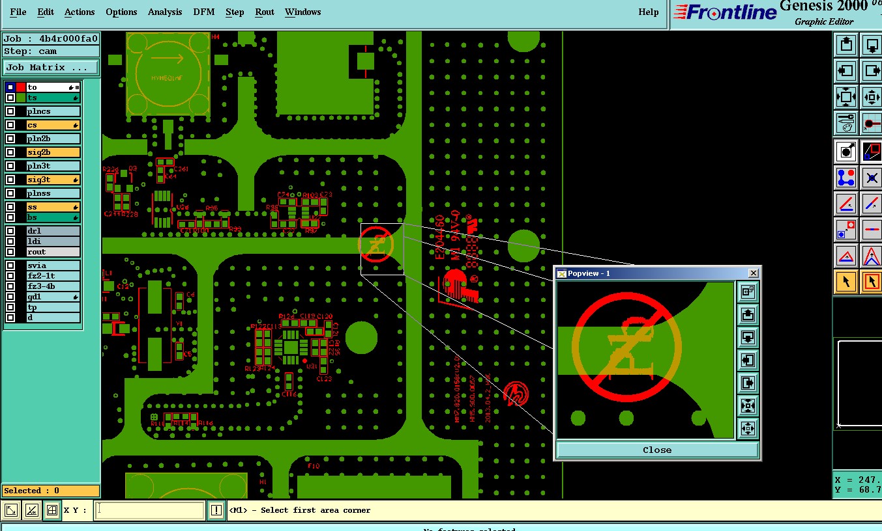Click the green color swatch of layer ts
The height and width of the screenshot is (531, 882).
click(21, 98)
